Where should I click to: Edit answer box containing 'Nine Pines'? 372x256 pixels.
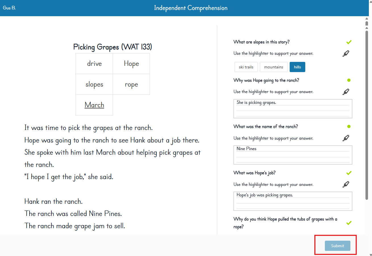pyautogui.click(x=293, y=155)
